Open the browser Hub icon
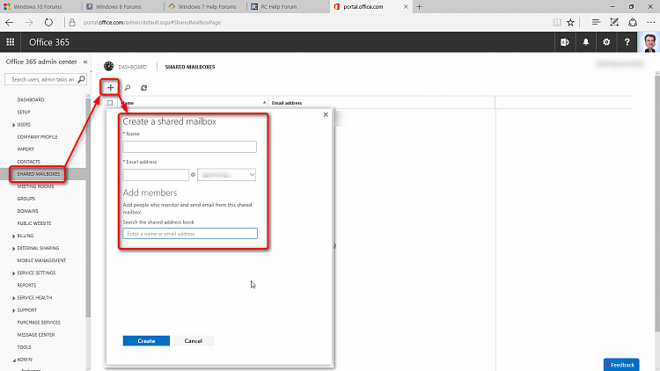Image resolution: width=660 pixels, height=371 pixels. coord(596,22)
